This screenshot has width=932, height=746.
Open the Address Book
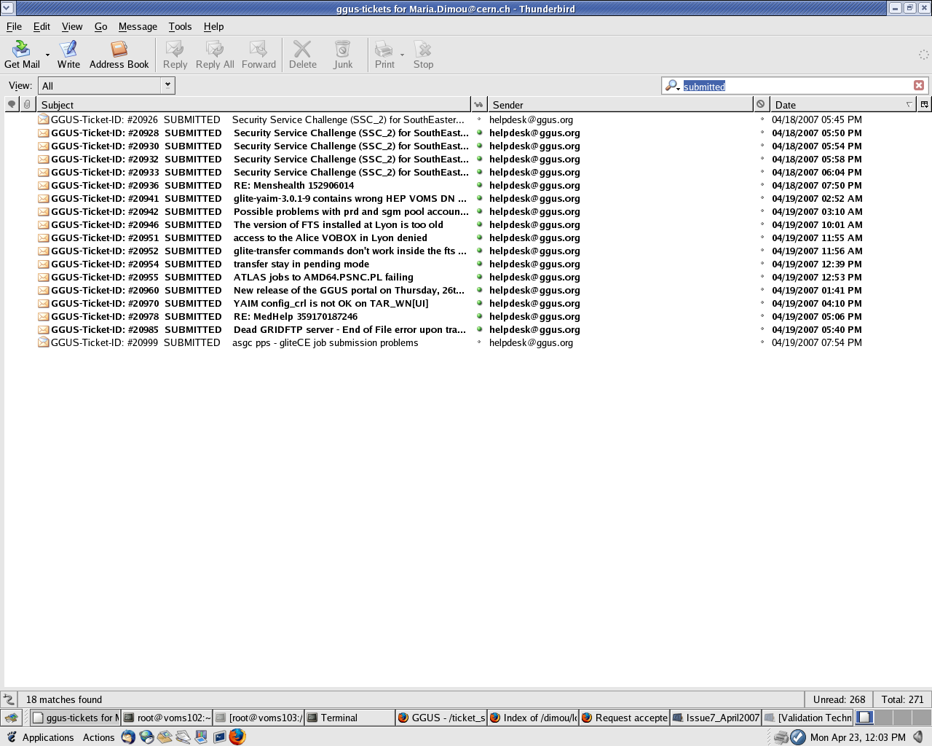point(119,50)
